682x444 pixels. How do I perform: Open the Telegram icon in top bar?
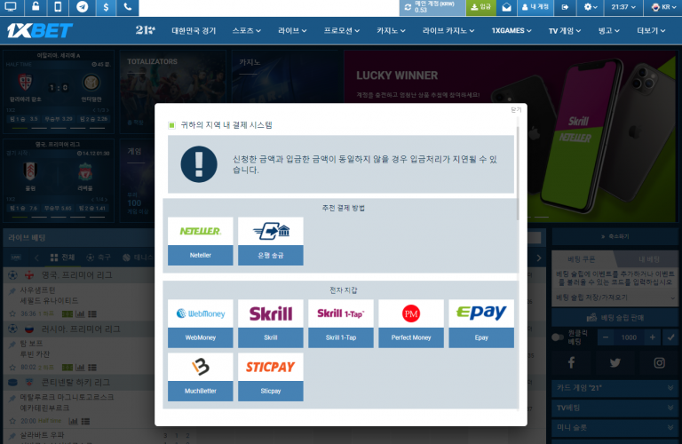83,7
